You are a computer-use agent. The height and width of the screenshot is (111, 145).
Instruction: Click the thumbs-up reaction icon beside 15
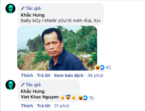(x=85, y=98)
